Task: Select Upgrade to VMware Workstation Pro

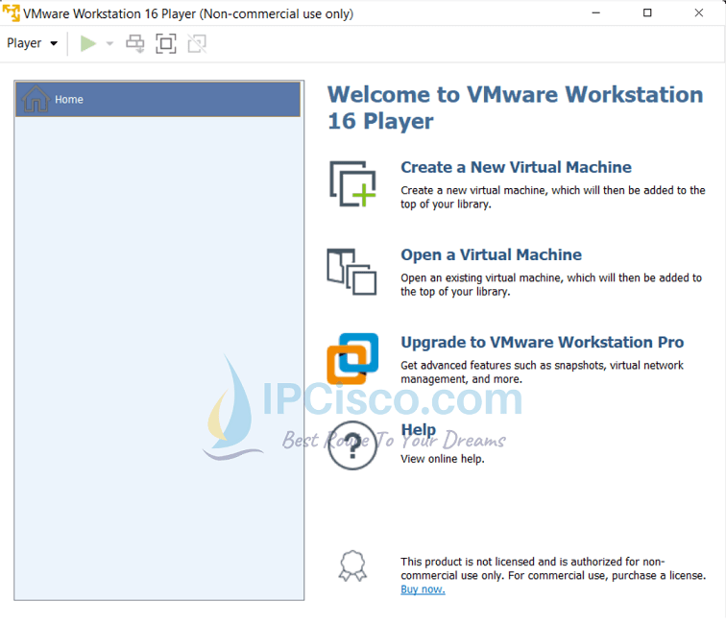Action: pos(543,342)
